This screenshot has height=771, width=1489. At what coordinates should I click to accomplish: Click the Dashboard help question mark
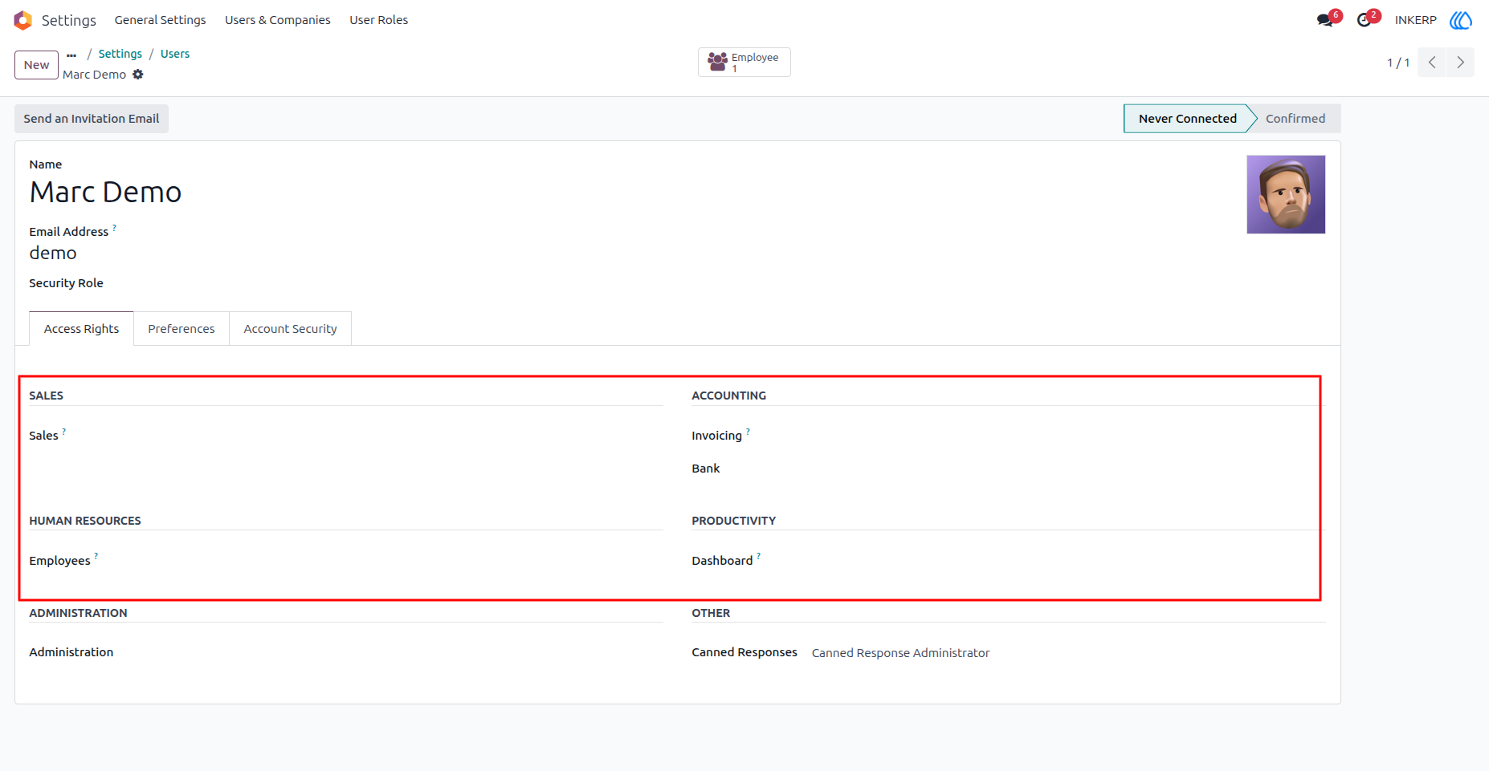pyautogui.click(x=758, y=556)
